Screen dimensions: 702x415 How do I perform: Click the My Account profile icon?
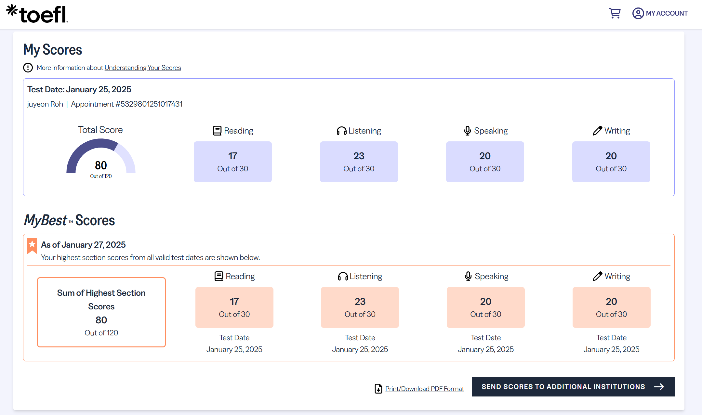[638, 13]
